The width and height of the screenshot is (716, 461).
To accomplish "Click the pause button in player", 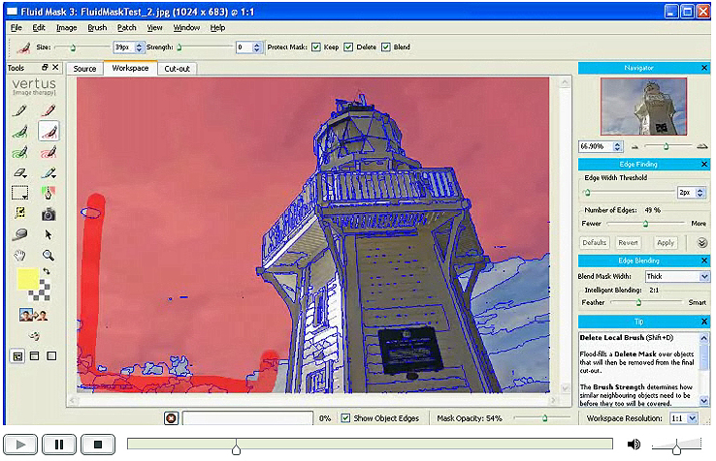I will [58, 445].
